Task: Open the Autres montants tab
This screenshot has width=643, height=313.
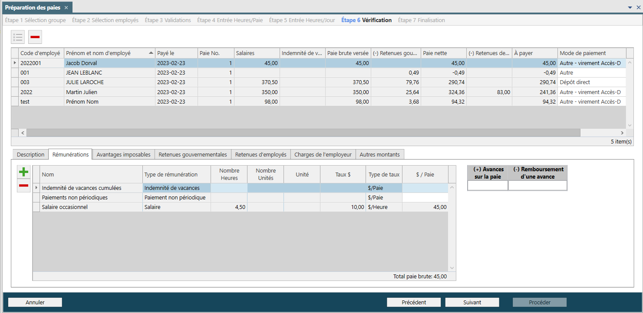Action: point(380,154)
